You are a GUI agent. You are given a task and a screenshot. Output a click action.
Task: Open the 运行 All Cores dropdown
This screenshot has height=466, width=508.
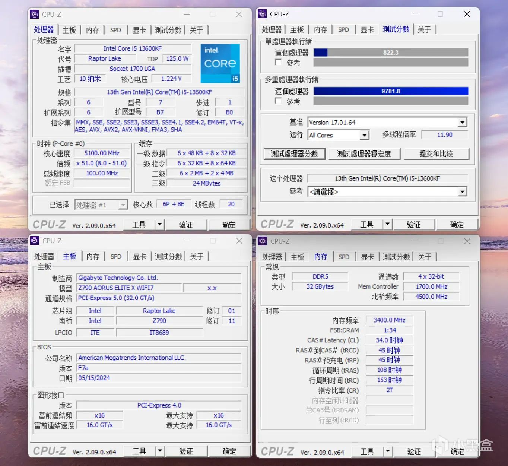[x=365, y=135]
